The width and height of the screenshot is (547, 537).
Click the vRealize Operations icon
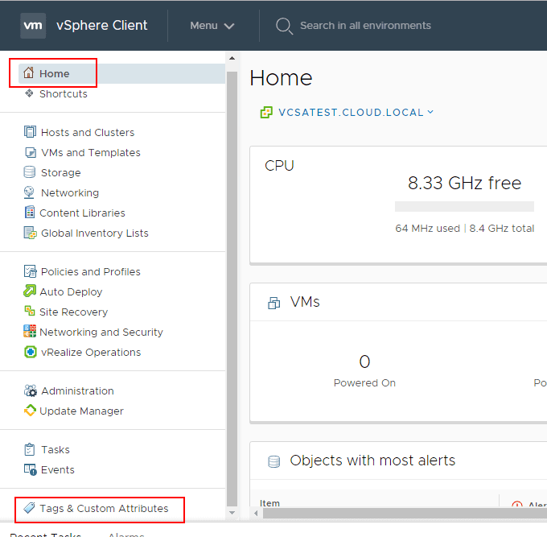[30, 352]
